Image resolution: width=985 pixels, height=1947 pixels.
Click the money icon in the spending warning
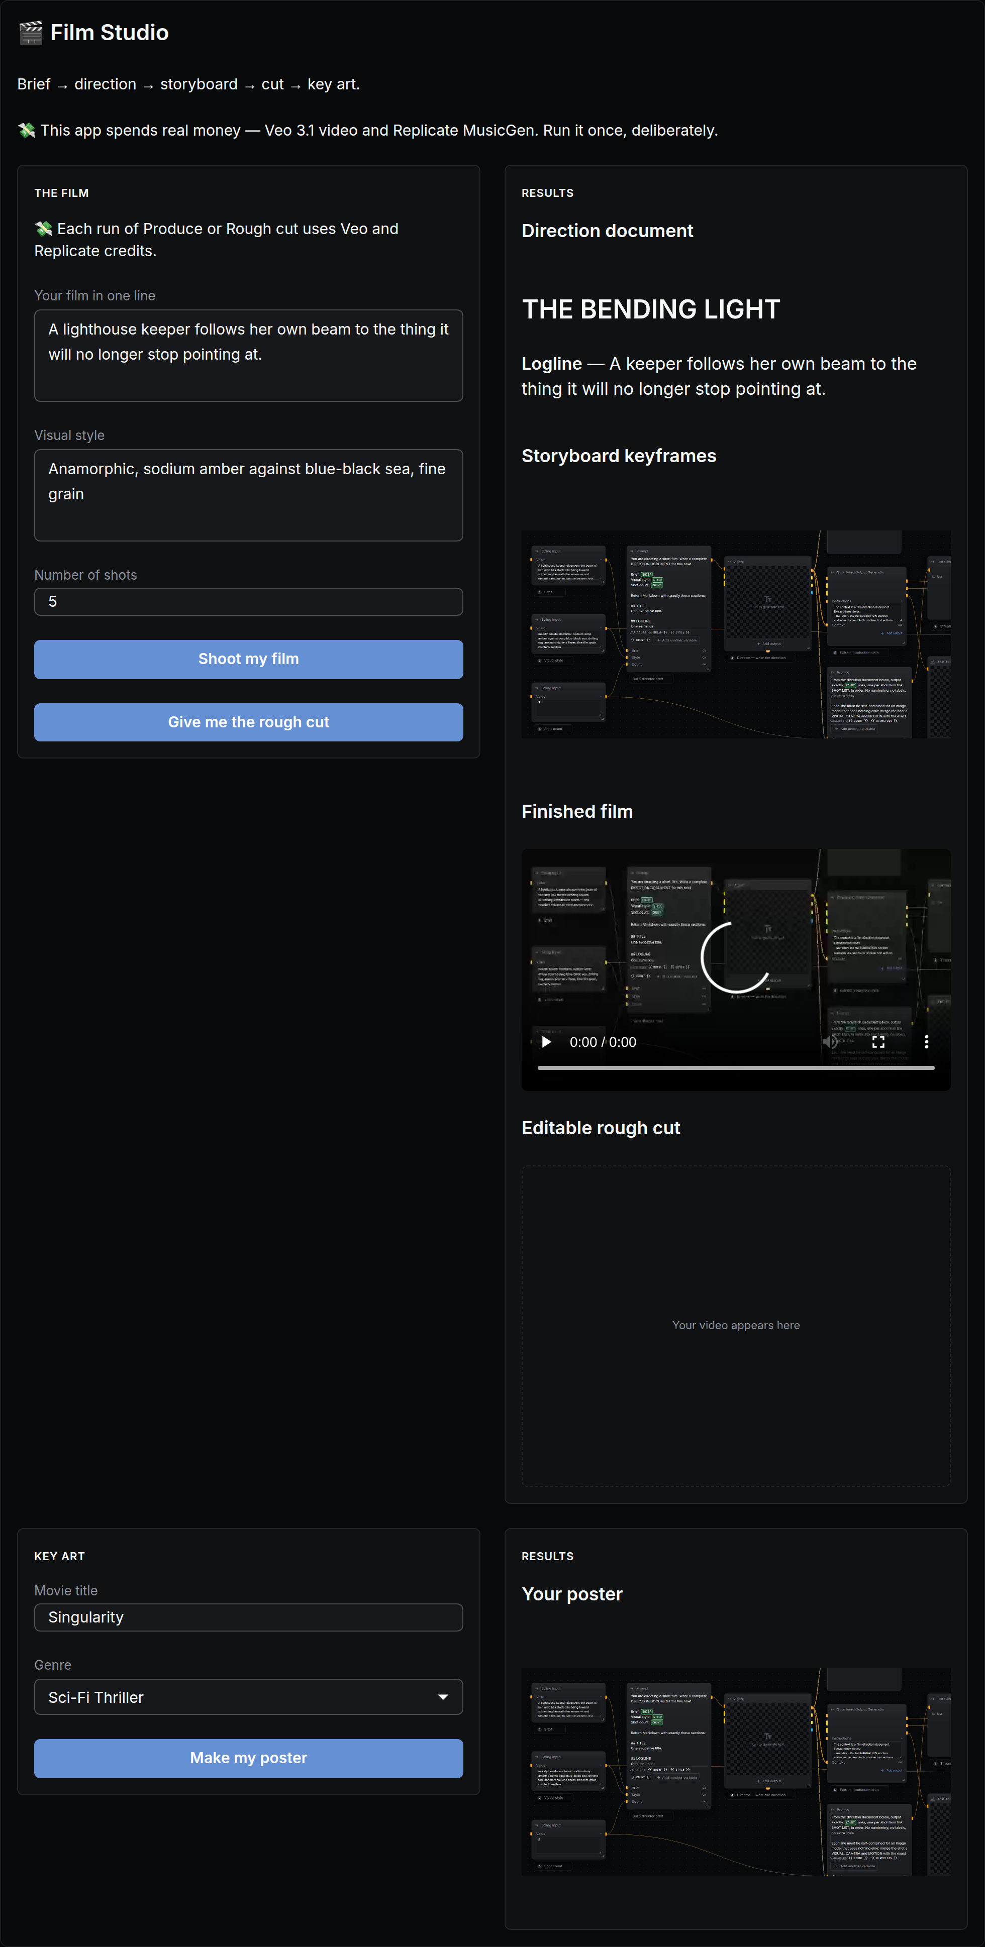27,130
